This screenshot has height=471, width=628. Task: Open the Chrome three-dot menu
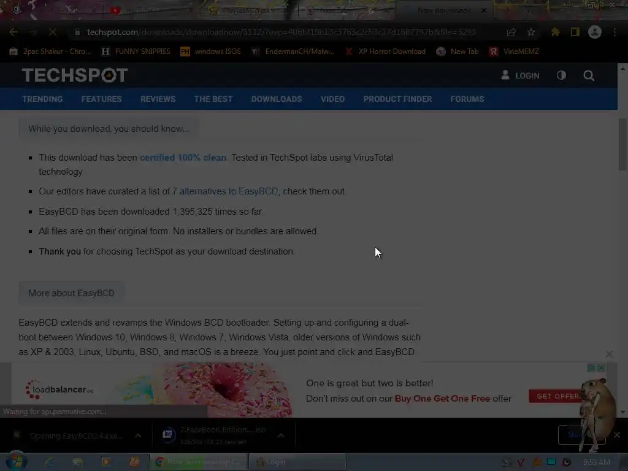click(x=615, y=32)
